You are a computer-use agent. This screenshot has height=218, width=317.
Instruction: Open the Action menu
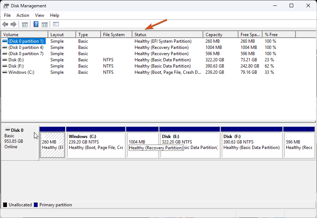click(x=23, y=15)
